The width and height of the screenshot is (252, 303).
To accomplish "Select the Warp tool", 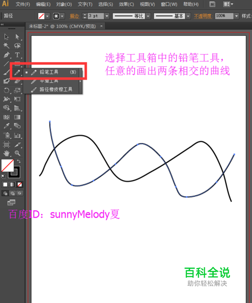I will click(x=7, y=99).
